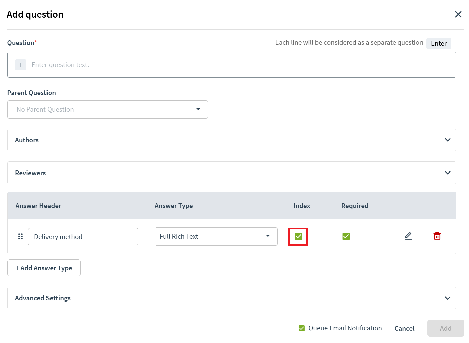
Task: Toggle the Queue Email Notification checkbox
Action: [301, 328]
